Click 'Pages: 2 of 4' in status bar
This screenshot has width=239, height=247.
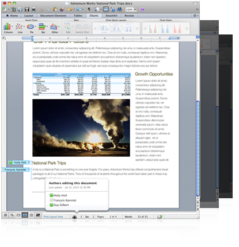tap(107, 217)
